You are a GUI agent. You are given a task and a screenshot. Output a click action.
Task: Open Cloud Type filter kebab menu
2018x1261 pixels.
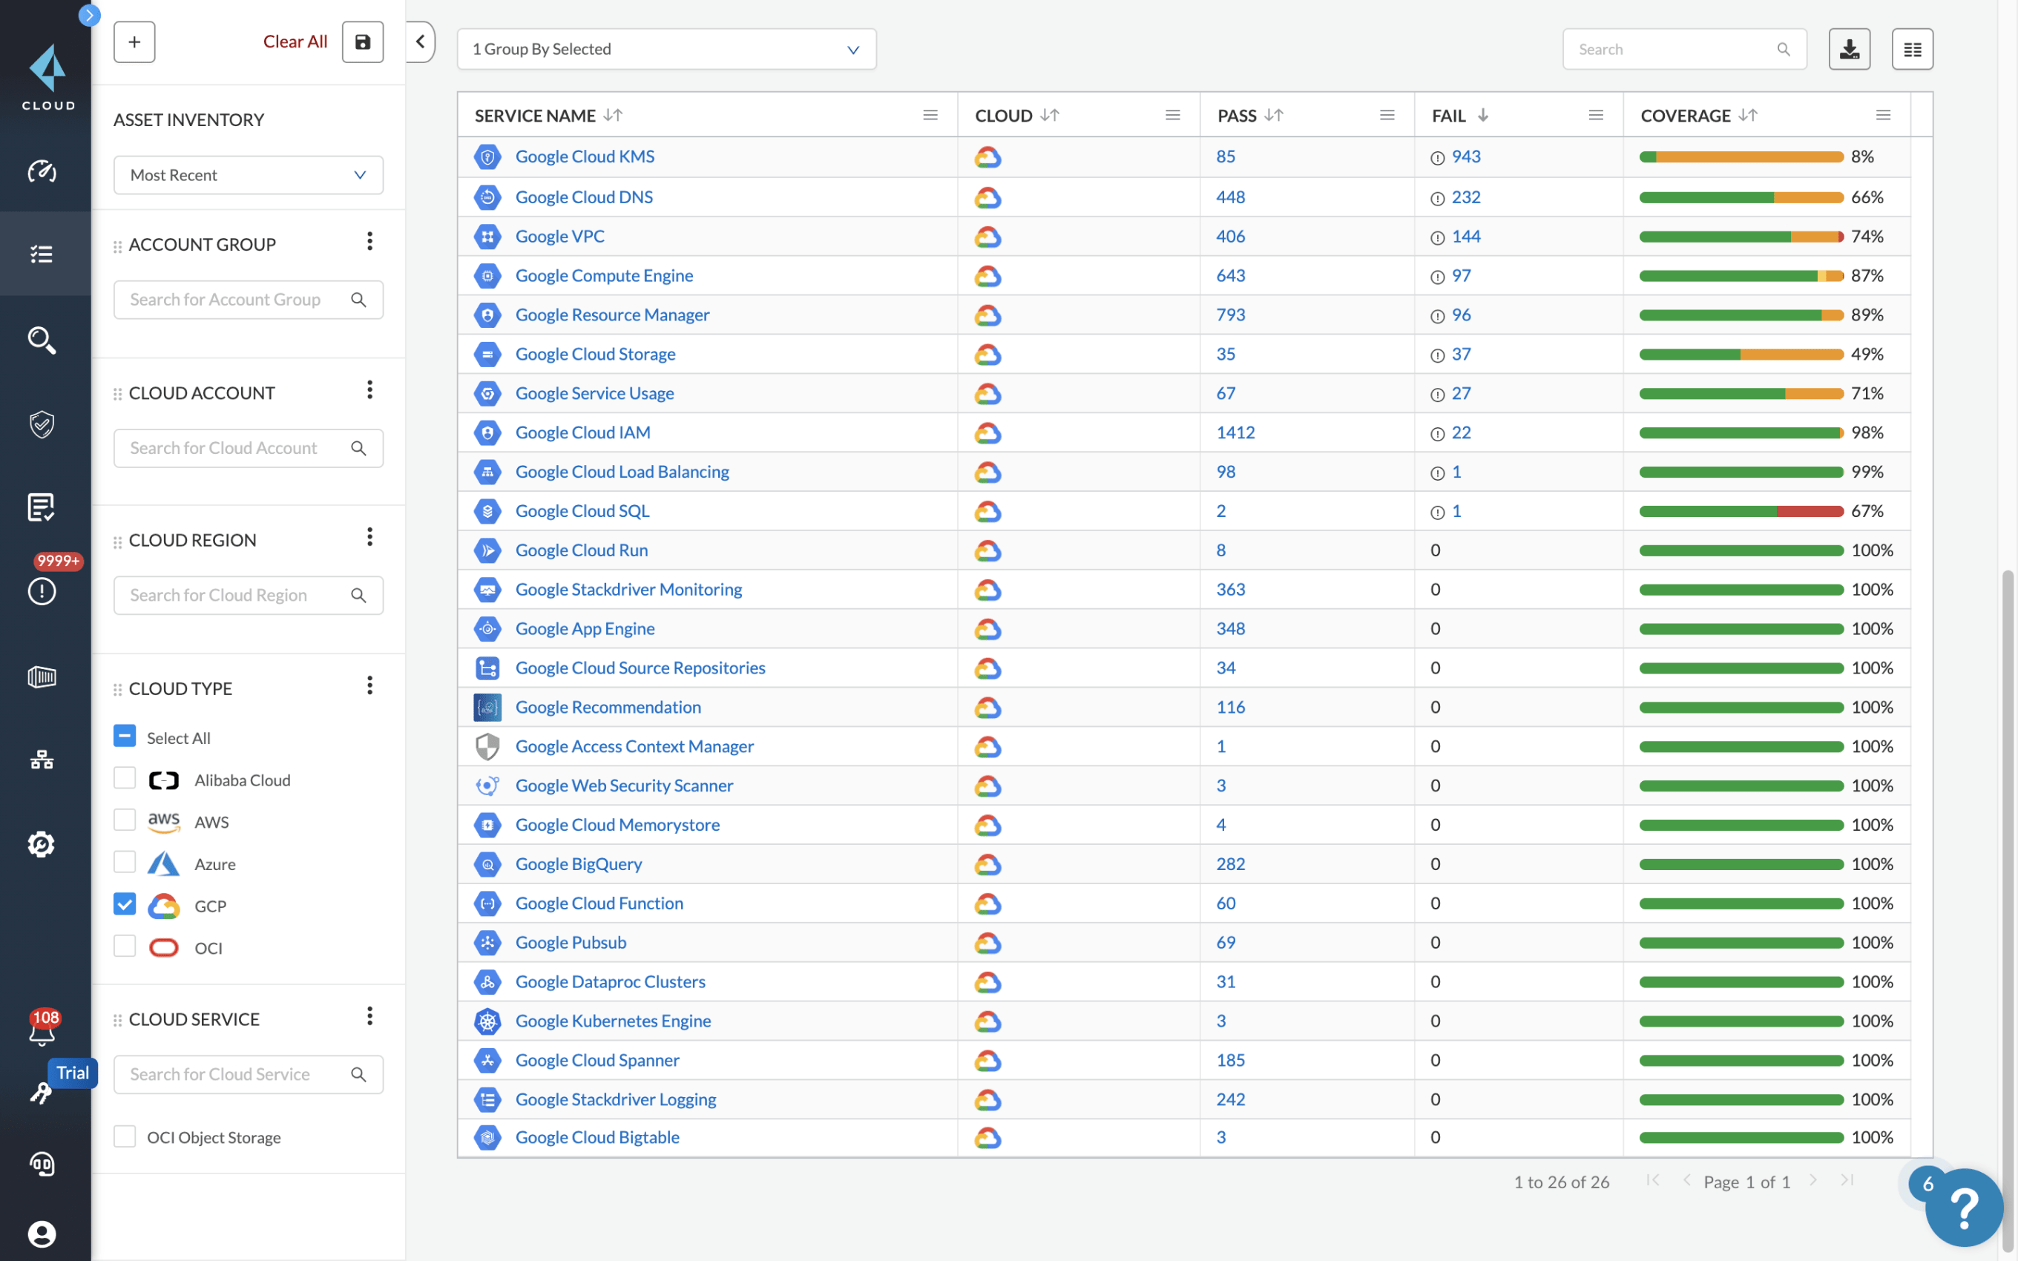click(369, 685)
